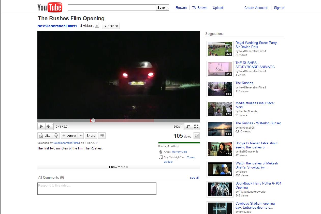Show video statistics chart icon
The height and width of the screenshot is (214, 321).
197,136
